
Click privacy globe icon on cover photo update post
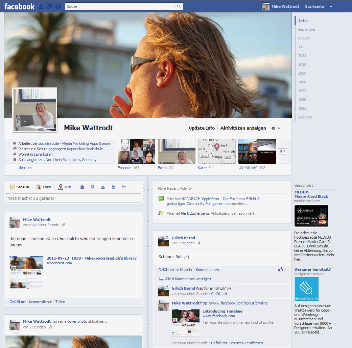click(50, 327)
